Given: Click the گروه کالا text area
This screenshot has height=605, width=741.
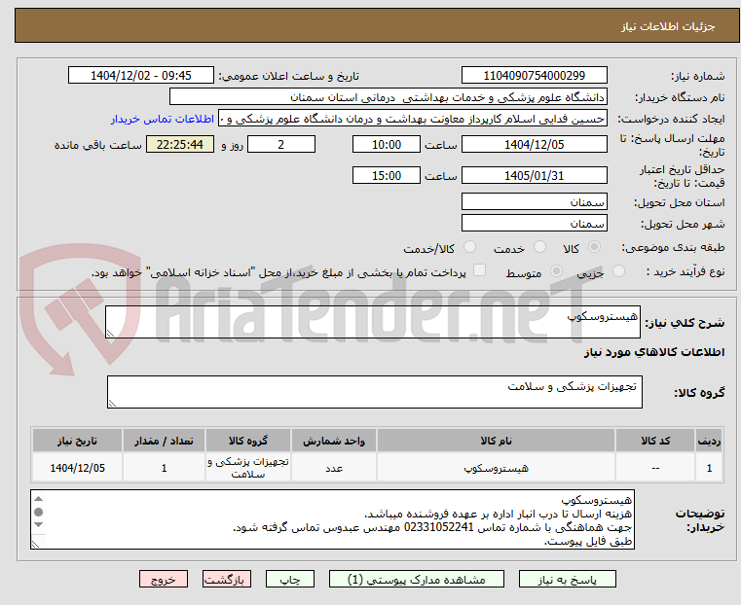Looking at the screenshot, I should (x=374, y=392).
